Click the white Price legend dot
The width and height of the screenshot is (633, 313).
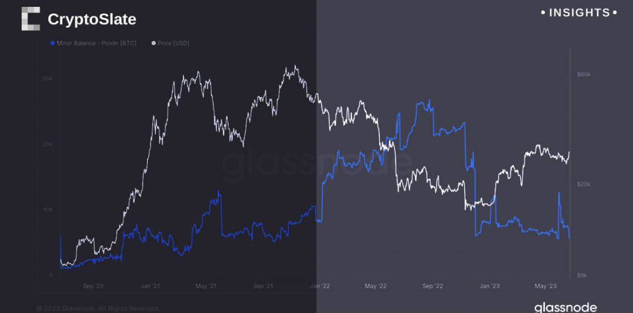point(153,43)
